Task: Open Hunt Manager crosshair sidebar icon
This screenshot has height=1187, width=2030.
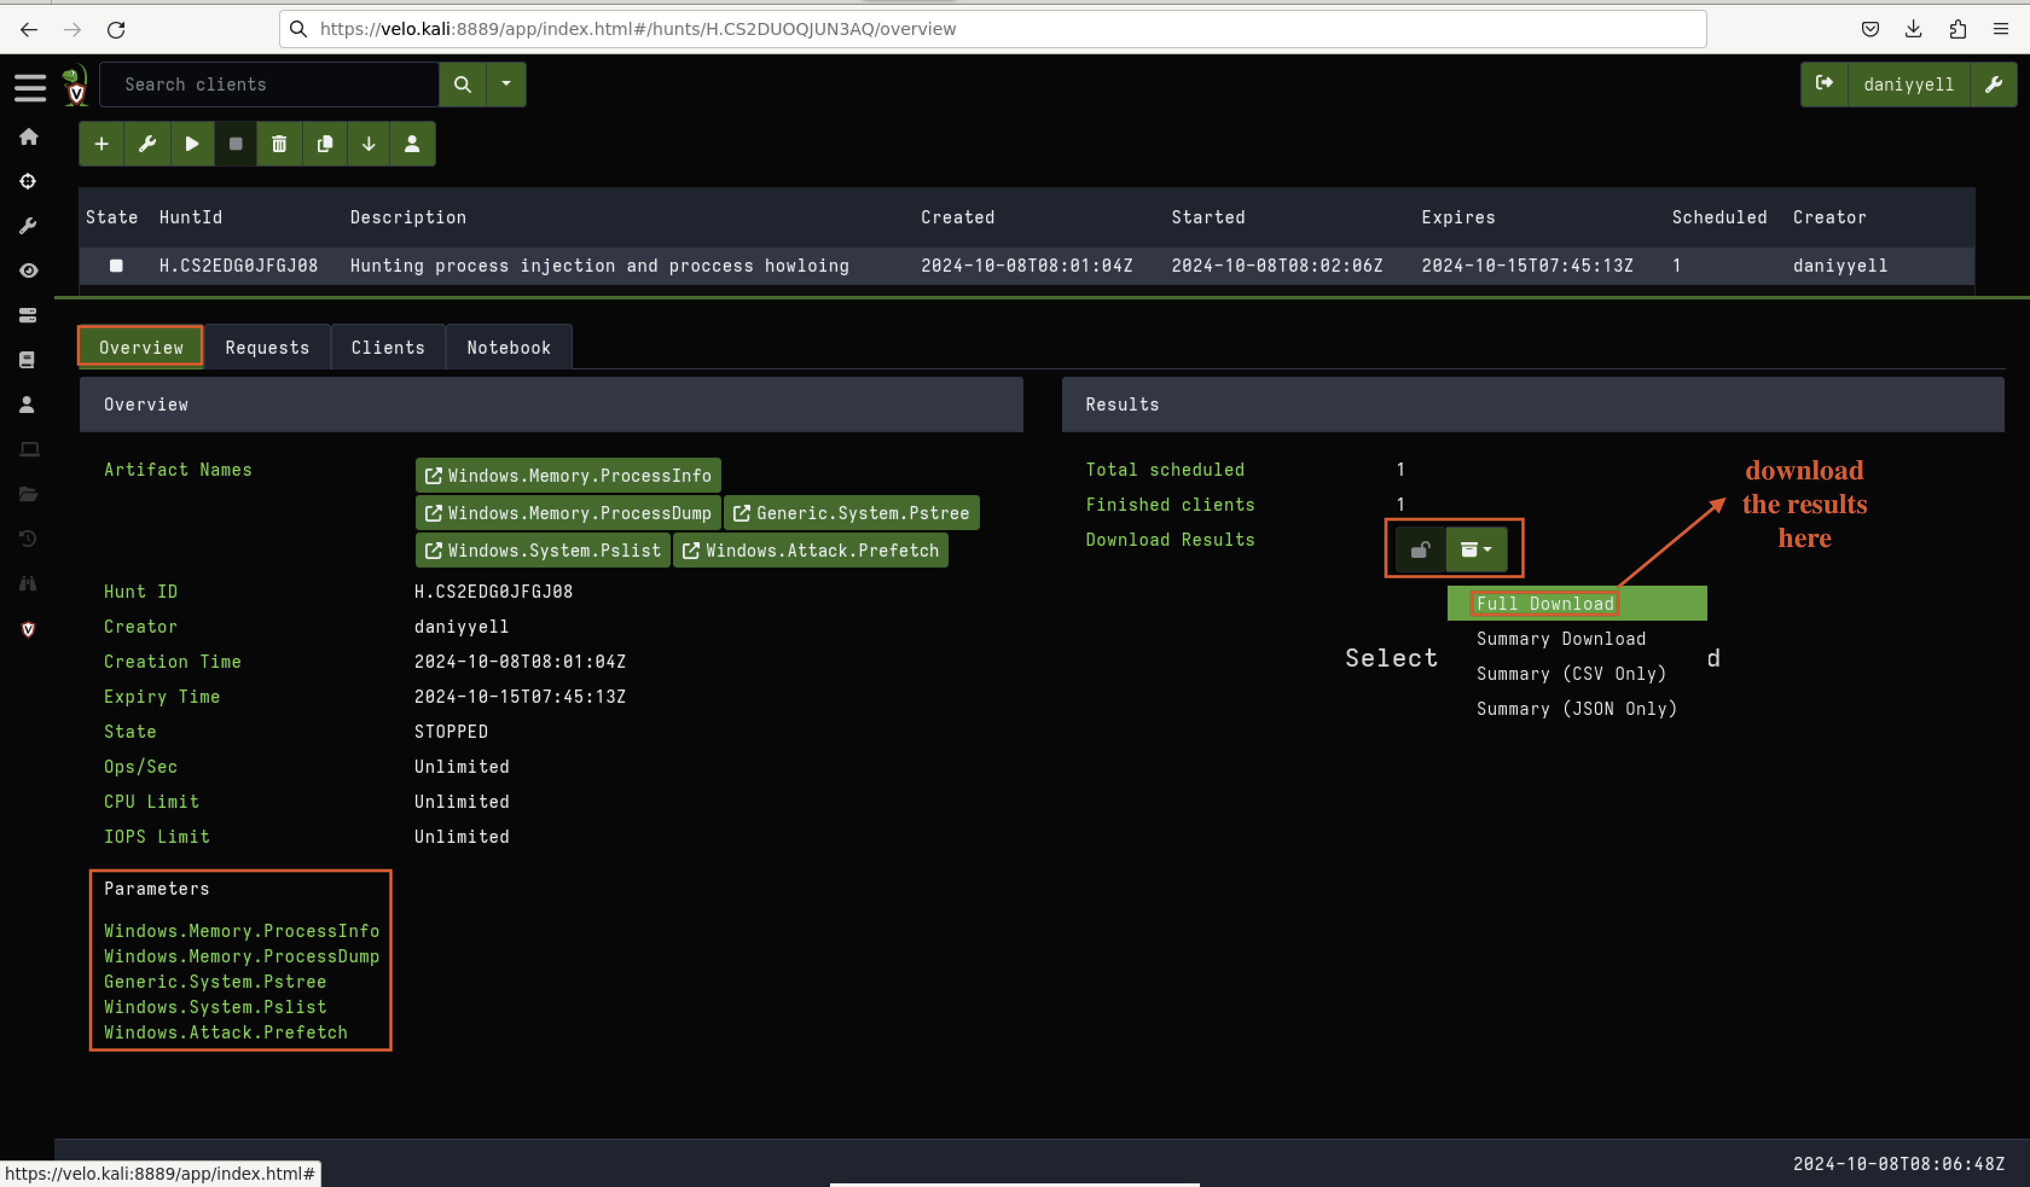Action: [x=28, y=181]
